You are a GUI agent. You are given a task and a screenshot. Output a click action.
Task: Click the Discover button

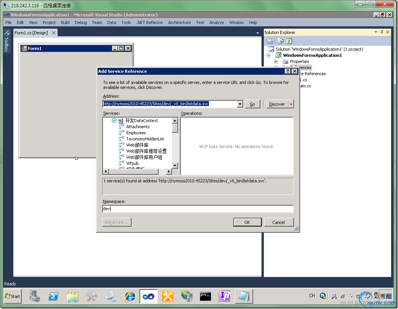pos(277,104)
